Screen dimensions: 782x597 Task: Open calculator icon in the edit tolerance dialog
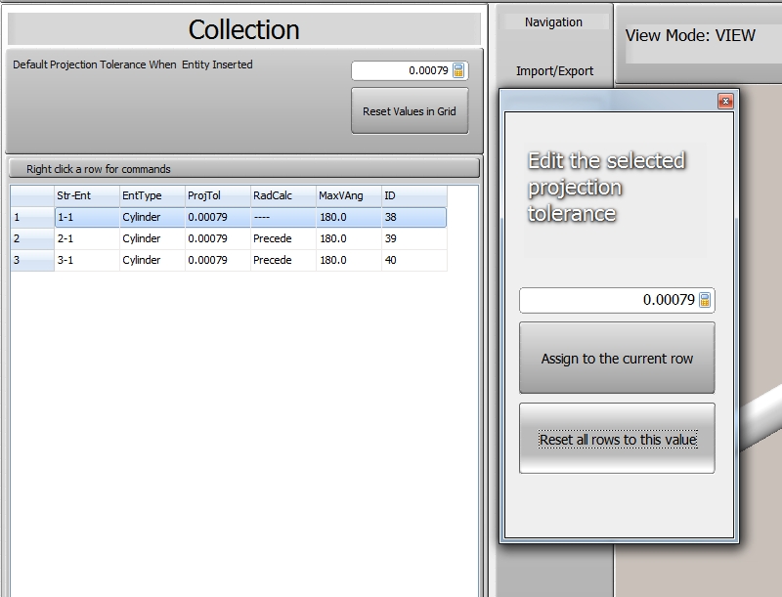click(x=705, y=300)
